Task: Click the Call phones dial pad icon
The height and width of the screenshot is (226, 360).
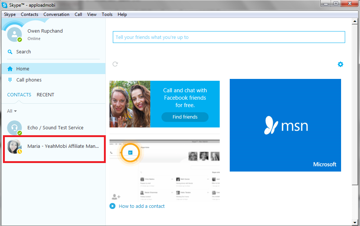Action: (10, 80)
